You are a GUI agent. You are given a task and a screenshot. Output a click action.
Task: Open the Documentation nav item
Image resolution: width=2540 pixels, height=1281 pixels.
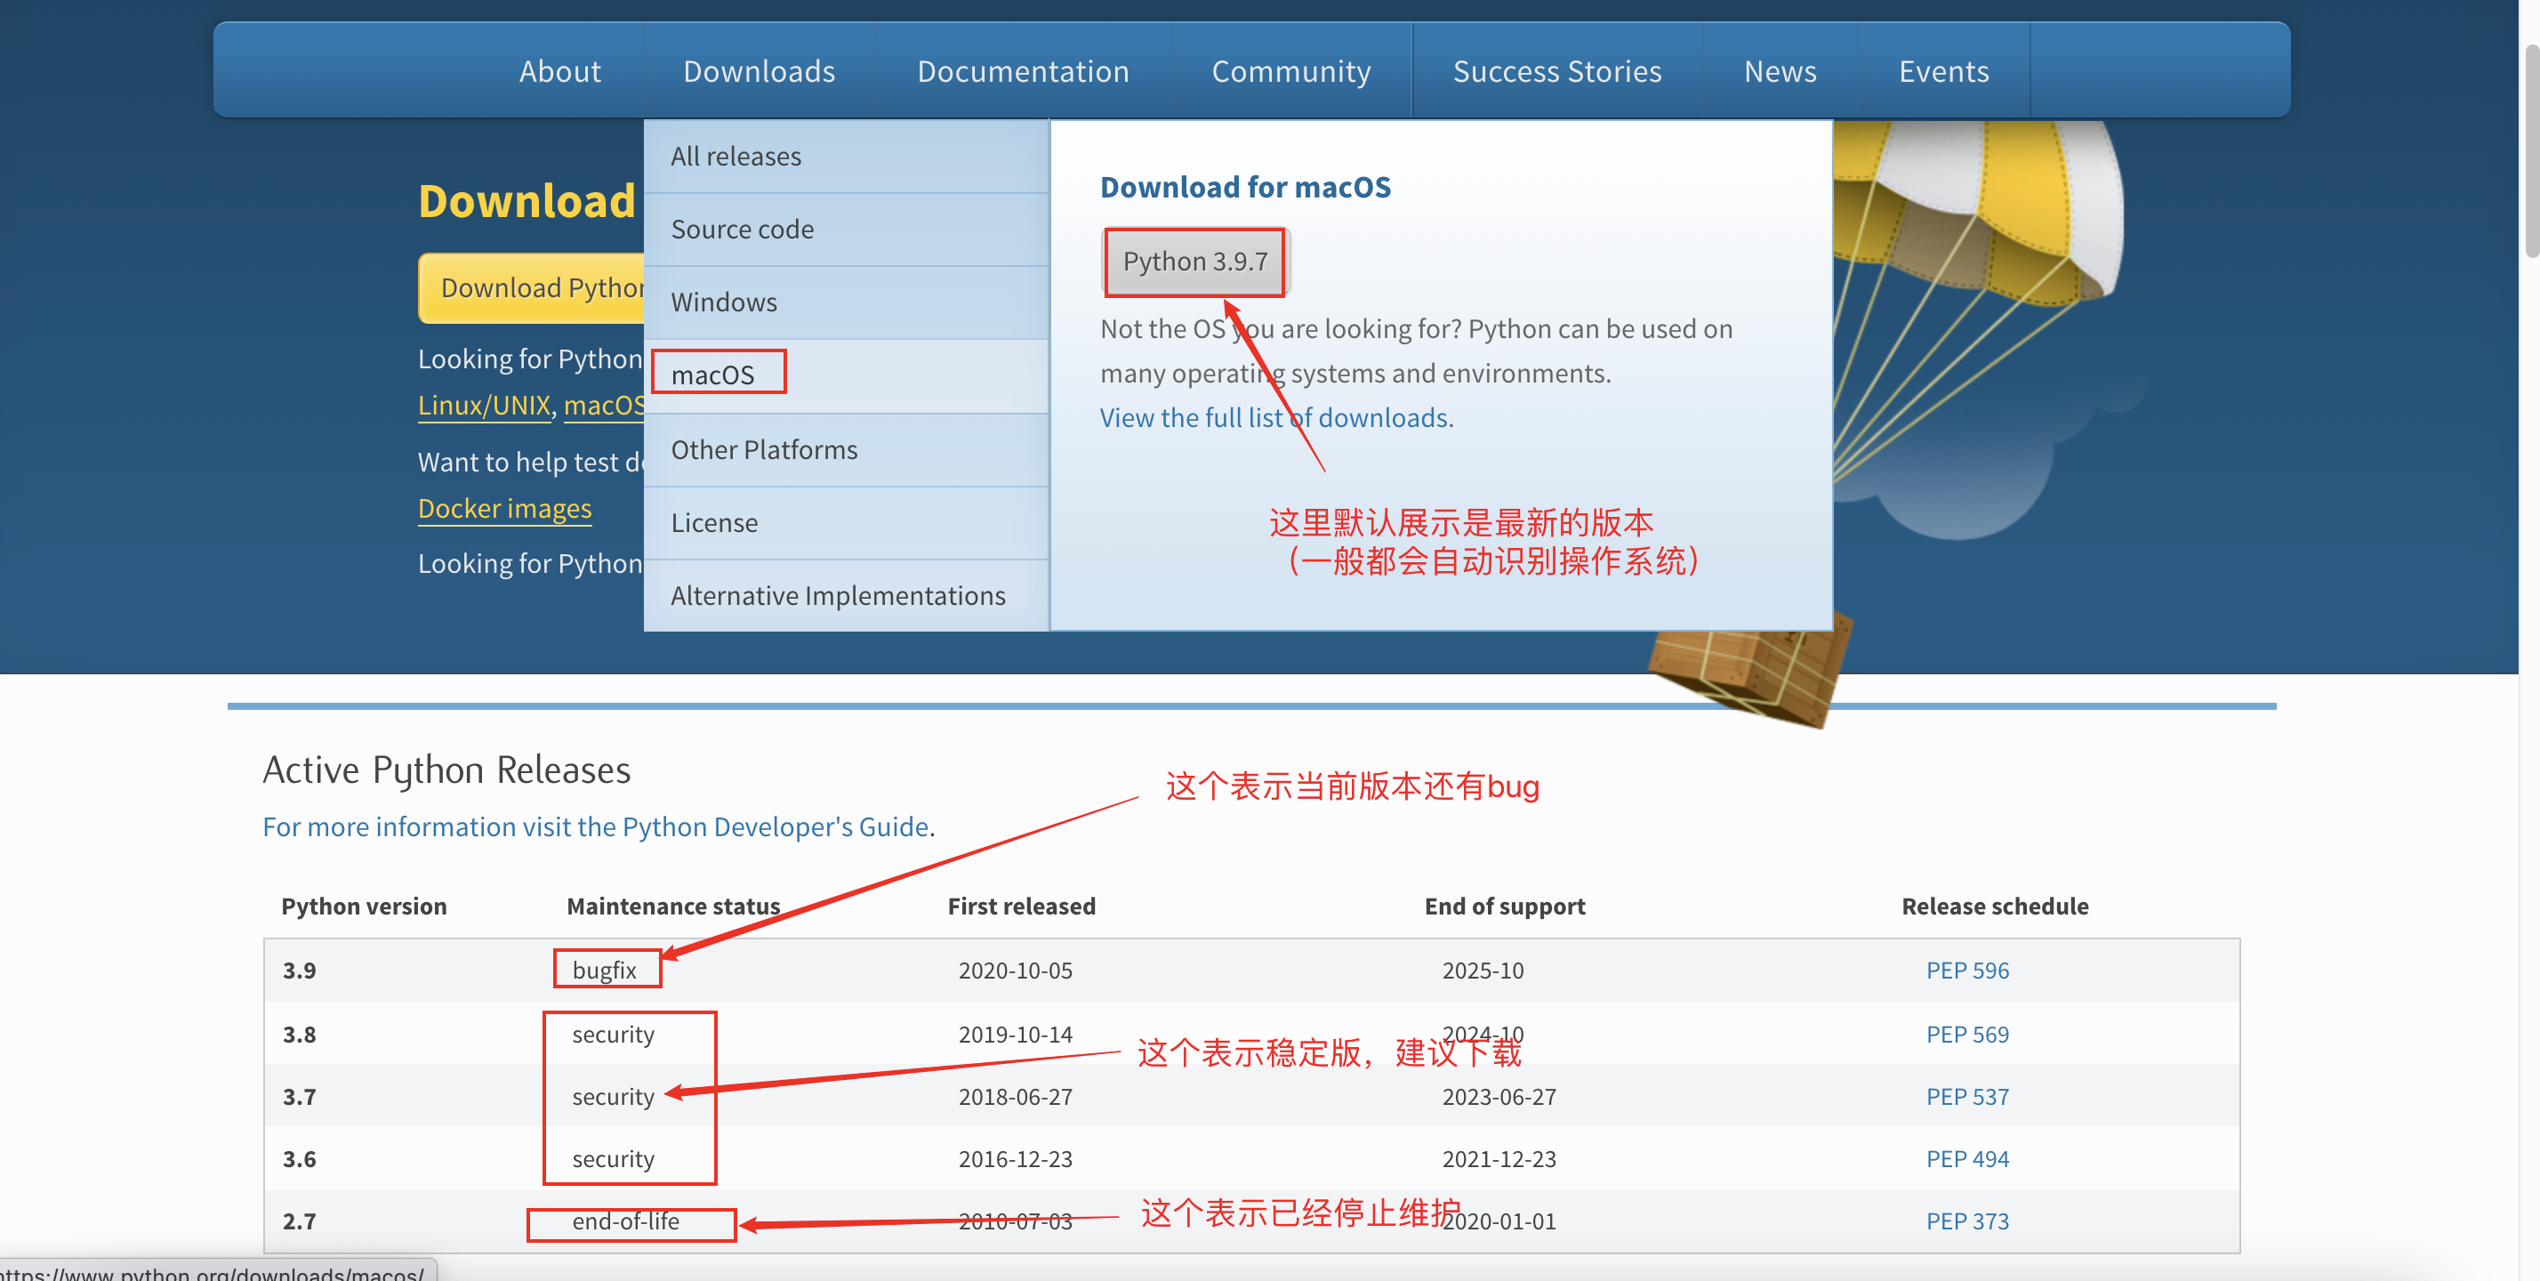[1023, 71]
